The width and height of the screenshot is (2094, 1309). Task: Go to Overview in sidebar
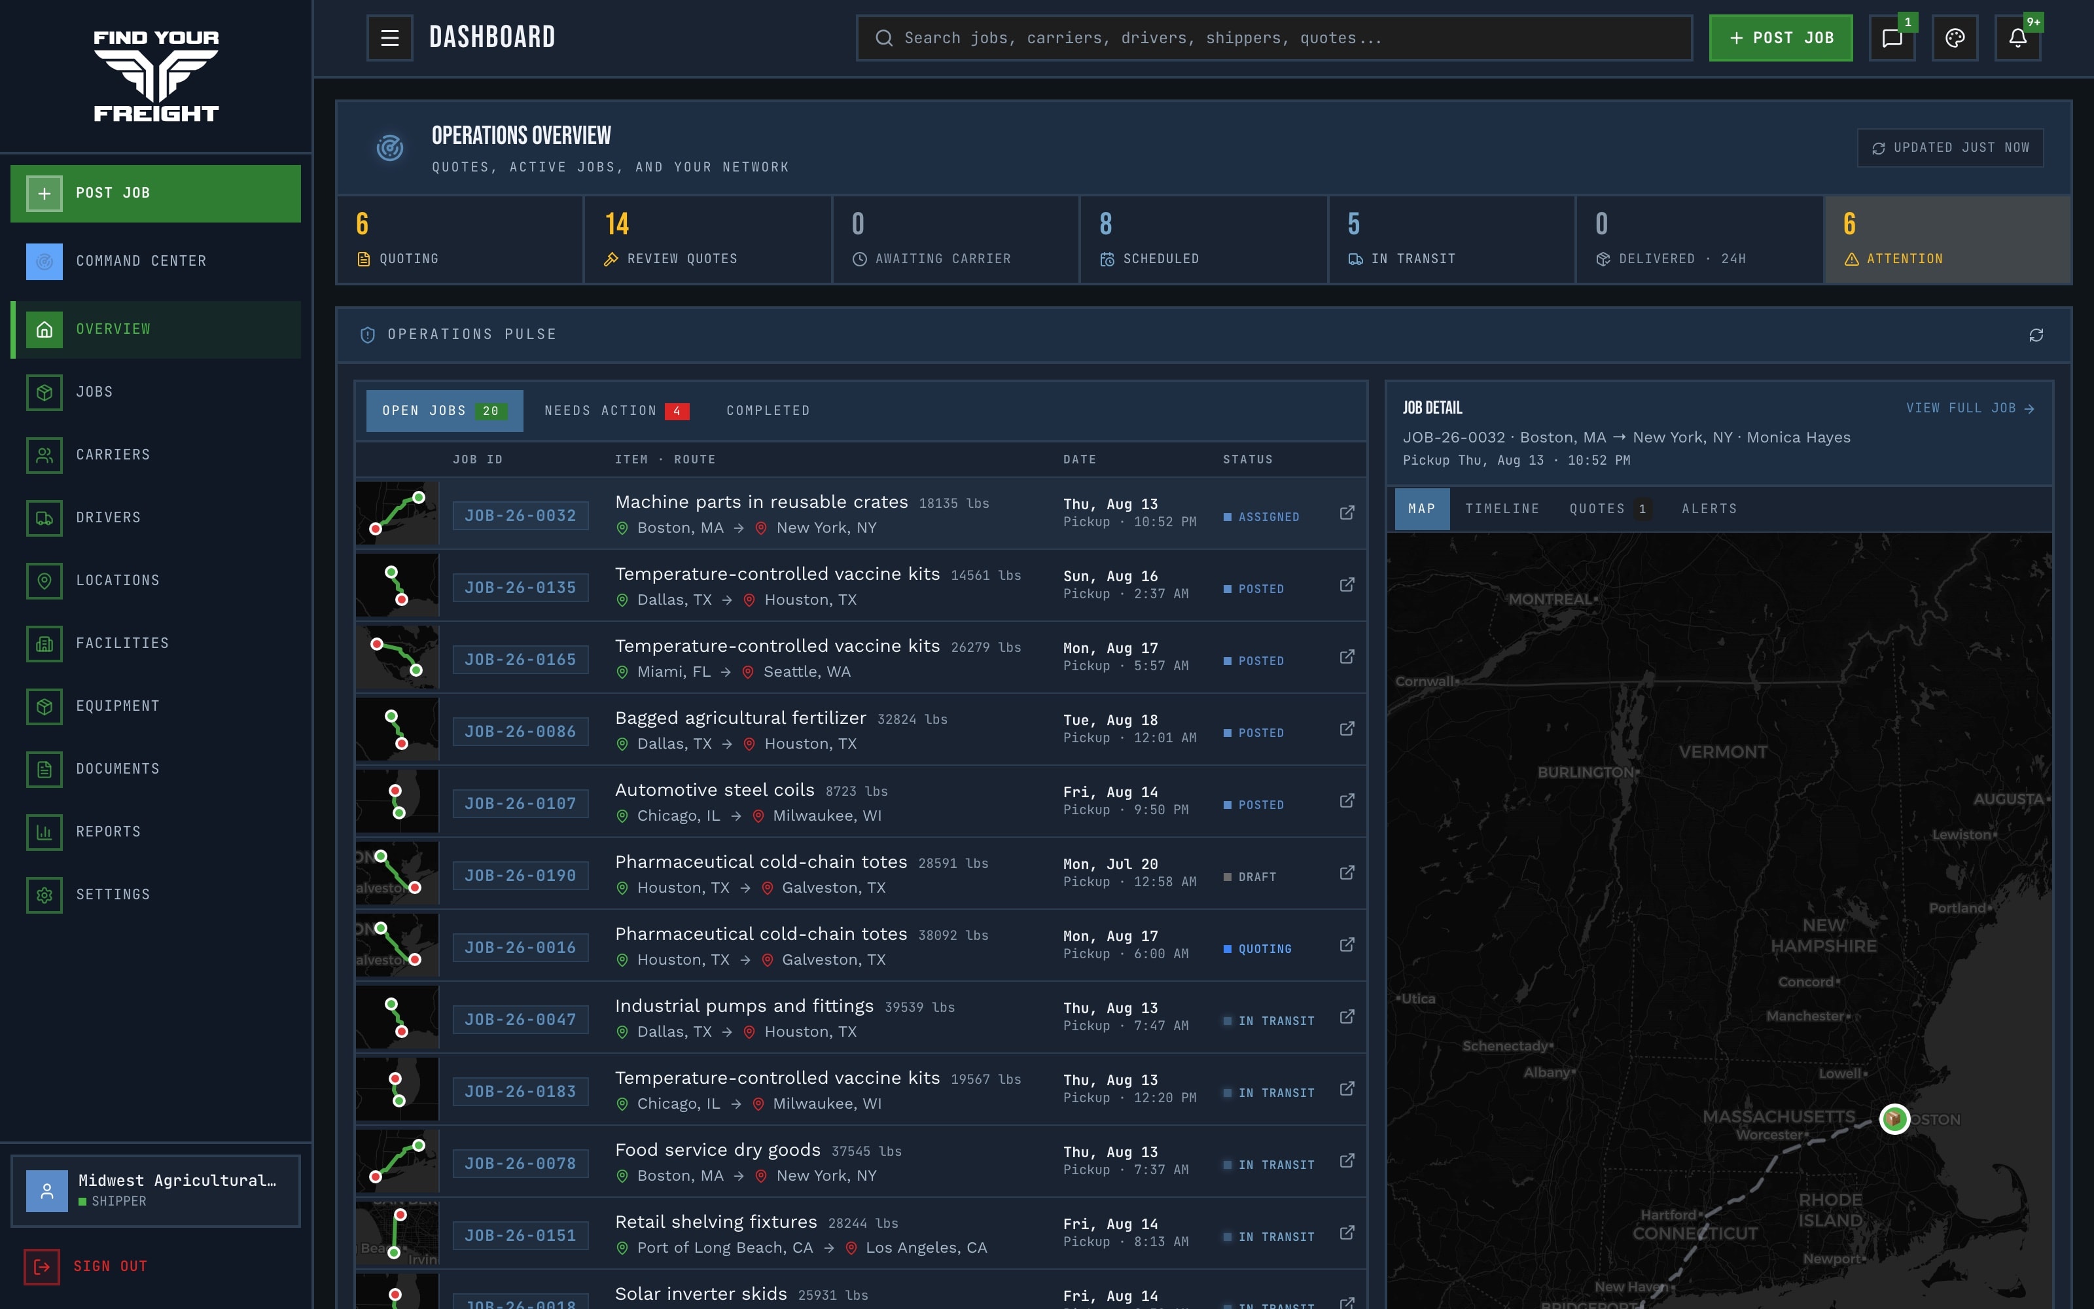click(x=156, y=329)
